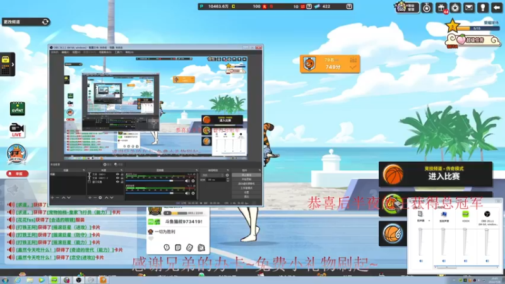Click the second OBS controls button

pyautogui.click(x=246, y=179)
